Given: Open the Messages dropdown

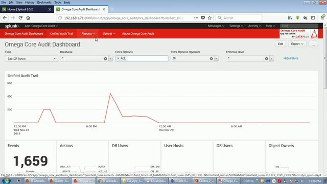Looking at the screenshot, I should pyautogui.click(x=216, y=26).
